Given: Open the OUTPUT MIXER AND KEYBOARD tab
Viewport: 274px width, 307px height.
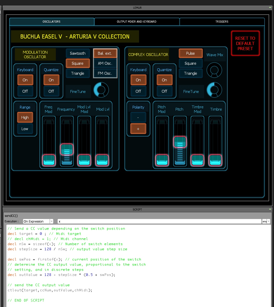Looking at the screenshot, I should (136, 22).
